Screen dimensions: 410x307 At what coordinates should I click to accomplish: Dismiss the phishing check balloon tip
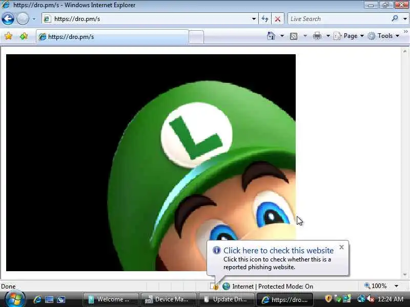click(341, 247)
